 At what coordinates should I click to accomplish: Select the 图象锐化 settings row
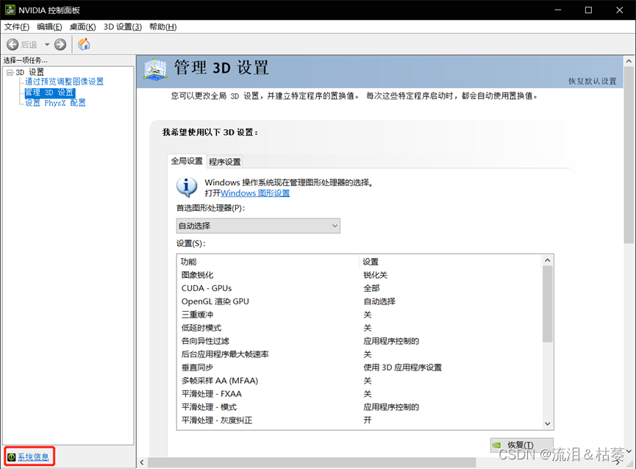(x=360, y=275)
